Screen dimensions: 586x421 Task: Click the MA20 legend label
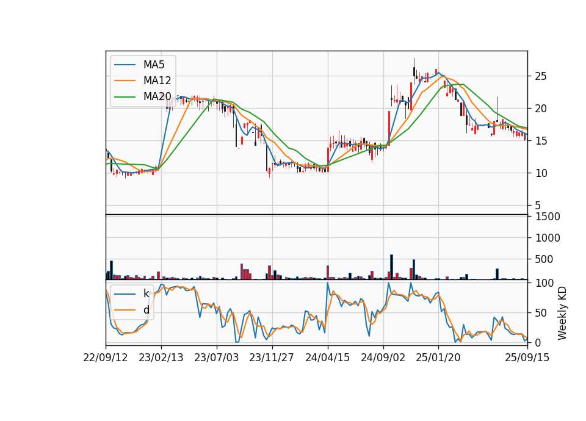pyautogui.click(x=157, y=96)
